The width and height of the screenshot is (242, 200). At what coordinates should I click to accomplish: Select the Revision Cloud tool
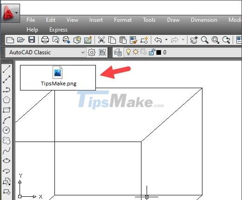7,141
